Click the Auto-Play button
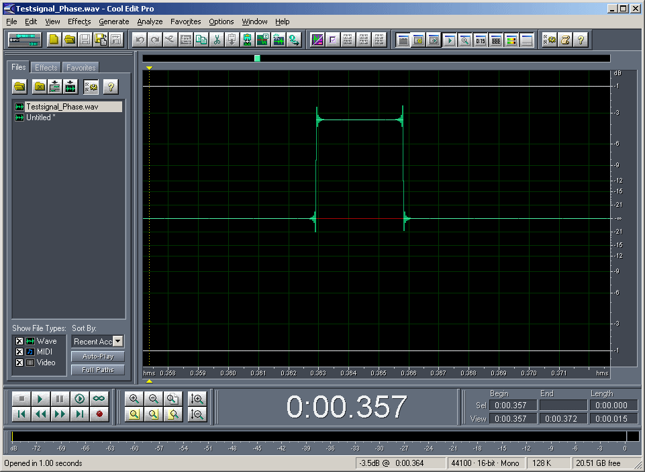This screenshot has height=472, width=645. 98,357
